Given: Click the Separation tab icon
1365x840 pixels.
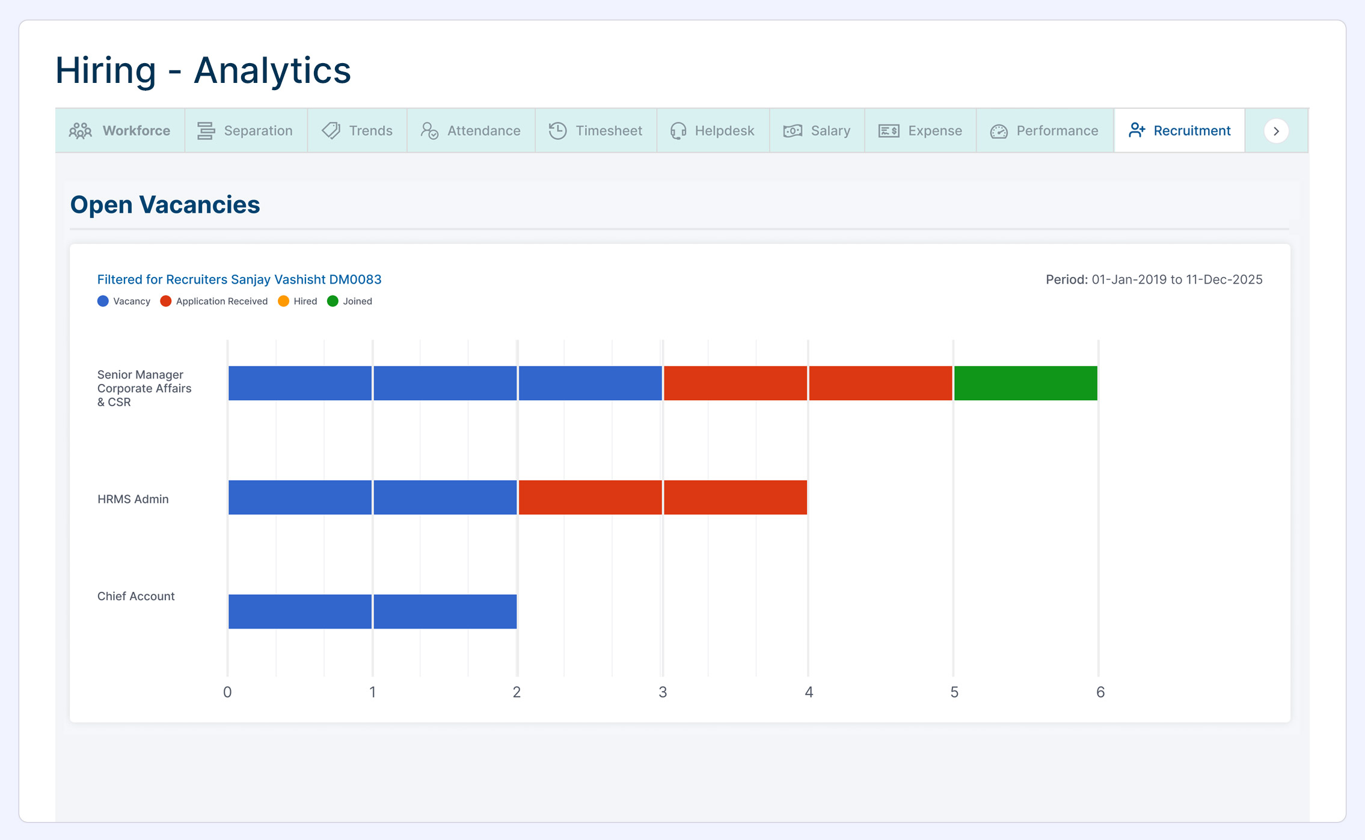Looking at the screenshot, I should tap(206, 131).
